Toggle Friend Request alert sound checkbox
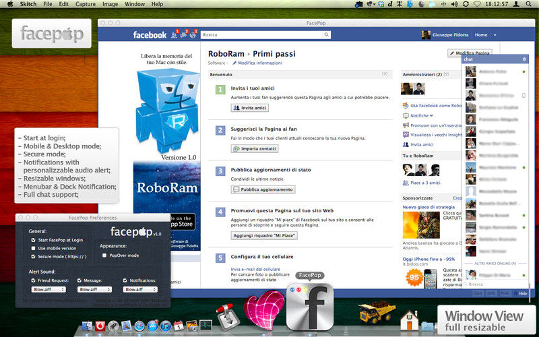 tap(33, 280)
